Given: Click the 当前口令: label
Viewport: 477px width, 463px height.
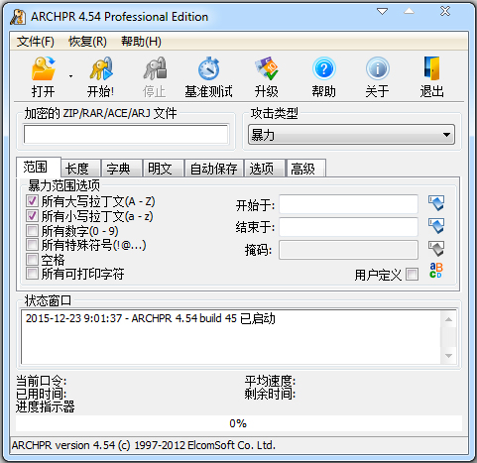Looking at the screenshot, I should 42,381.
